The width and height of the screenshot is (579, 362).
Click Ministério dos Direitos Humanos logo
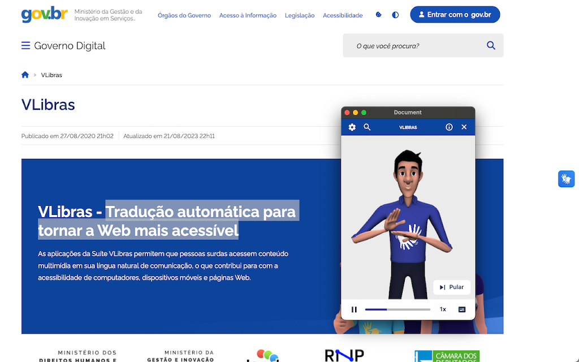click(78, 356)
